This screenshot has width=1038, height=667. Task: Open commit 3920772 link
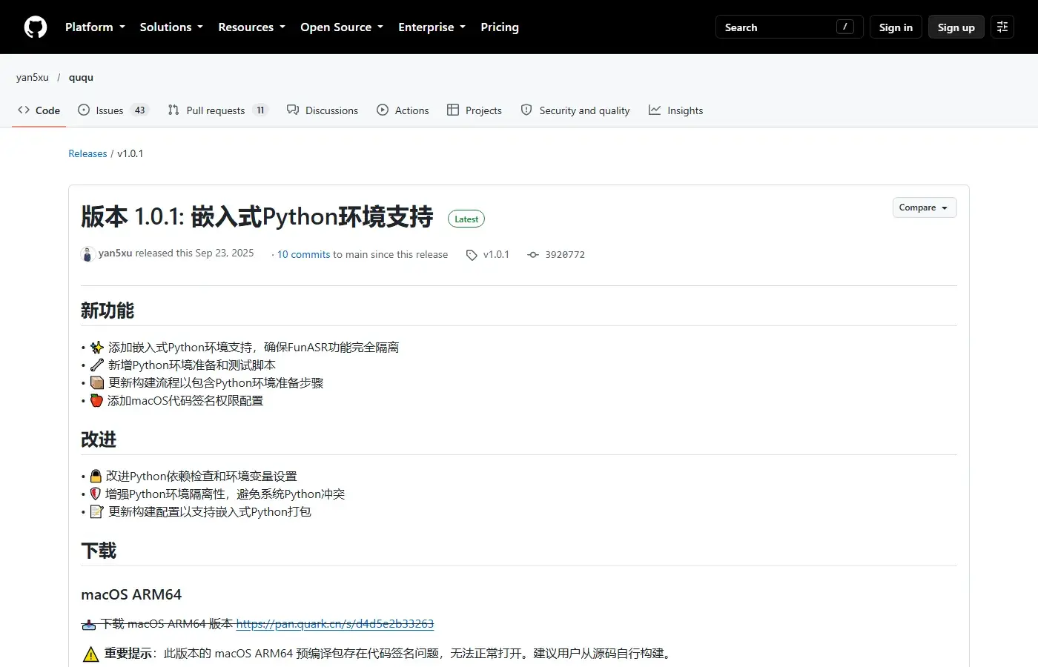[x=565, y=254]
